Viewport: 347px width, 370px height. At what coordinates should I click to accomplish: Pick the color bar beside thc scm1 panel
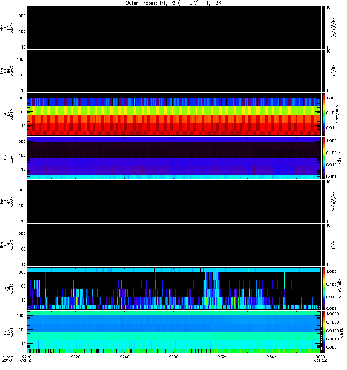(x=324, y=332)
